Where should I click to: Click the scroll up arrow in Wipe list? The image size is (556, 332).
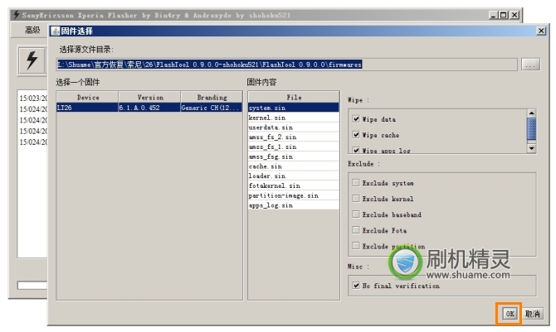pos(532,114)
